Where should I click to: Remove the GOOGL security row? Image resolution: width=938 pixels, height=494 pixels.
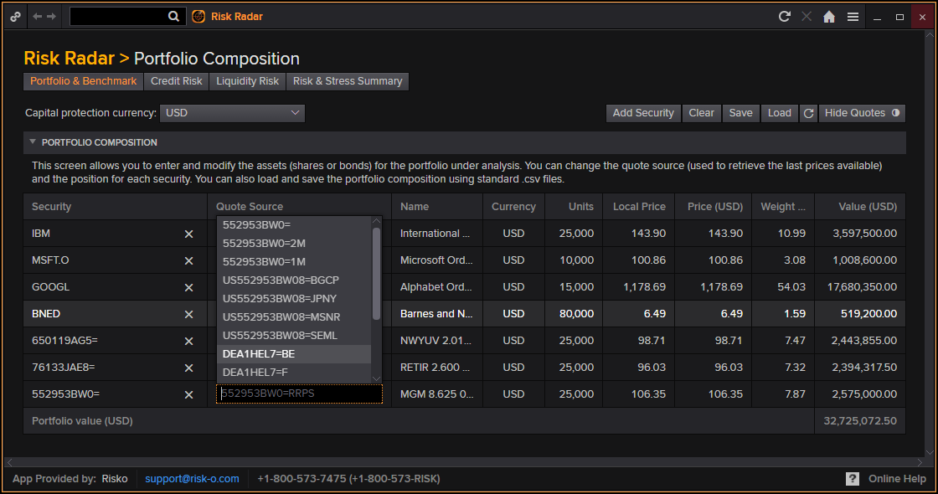pos(189,288)
